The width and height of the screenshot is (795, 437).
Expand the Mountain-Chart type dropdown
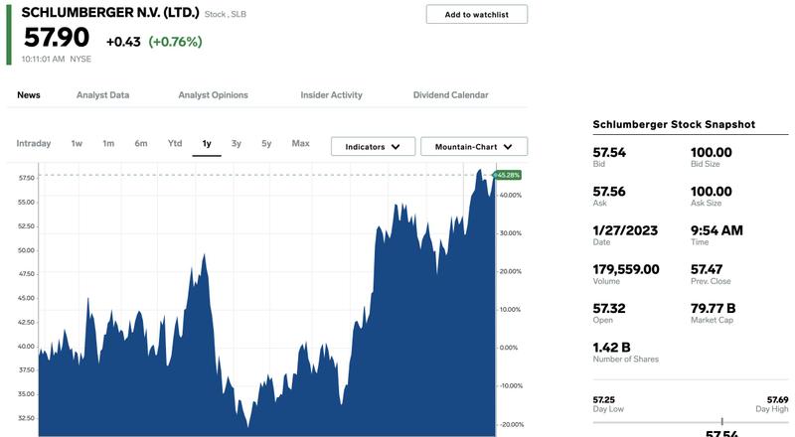[x=474, y=147]
